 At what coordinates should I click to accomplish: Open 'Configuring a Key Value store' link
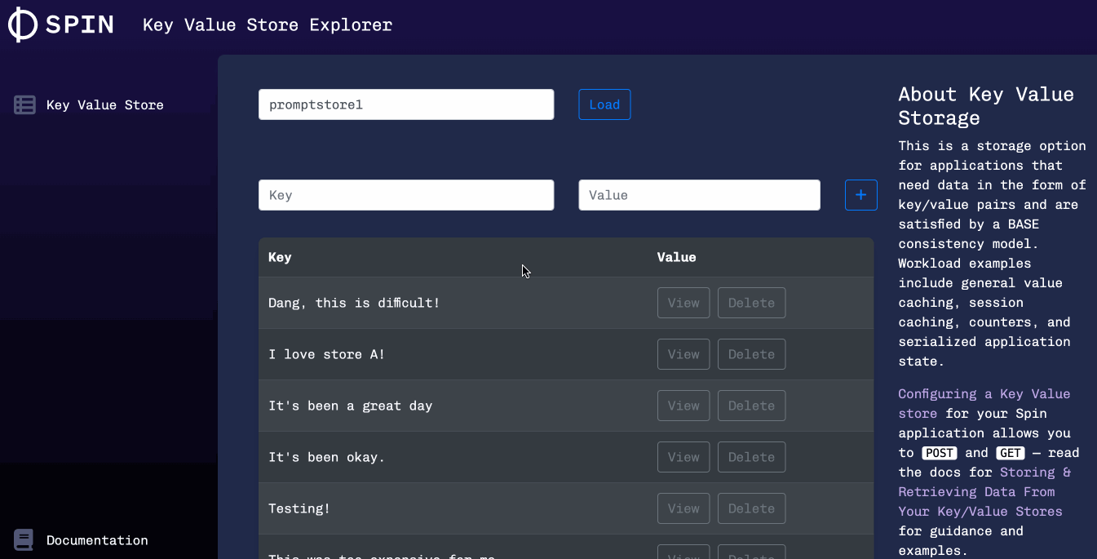pyautogui.click(x=984, y=403)
